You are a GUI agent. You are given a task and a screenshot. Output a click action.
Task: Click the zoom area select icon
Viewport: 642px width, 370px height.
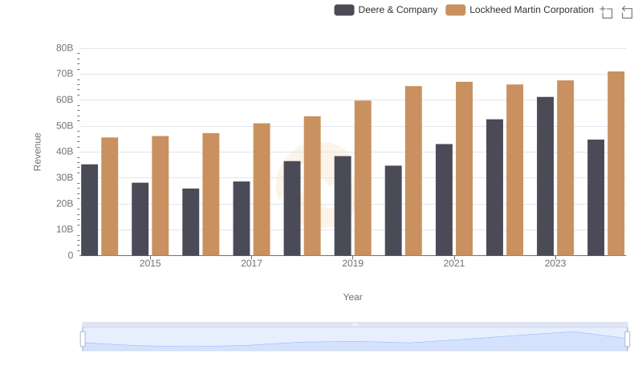607,12
